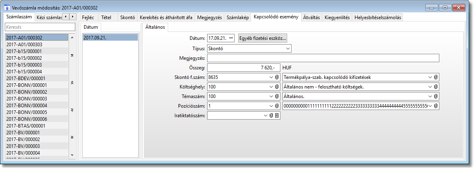The height and width of the screenshot is (169, 474).
Task: Select invoice 2017-b15/000001 in list
Action: tap(36, 51)
